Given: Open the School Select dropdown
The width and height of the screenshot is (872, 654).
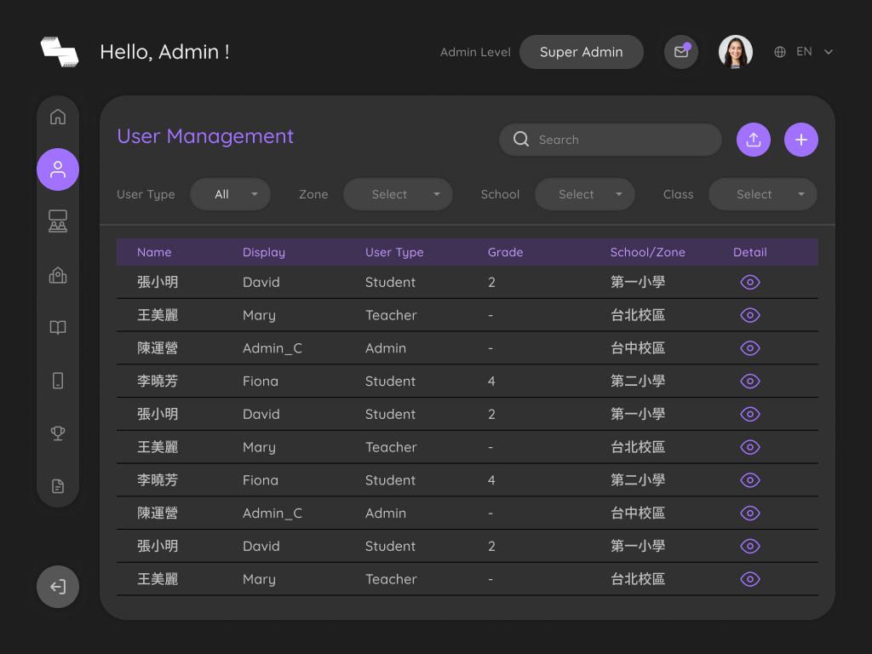Looking at the screenshot, I should coord(584,194).
